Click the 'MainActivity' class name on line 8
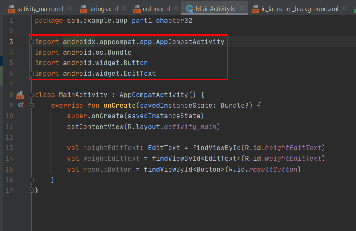Viewport: 356px width, 231px height. click(83, 95)
